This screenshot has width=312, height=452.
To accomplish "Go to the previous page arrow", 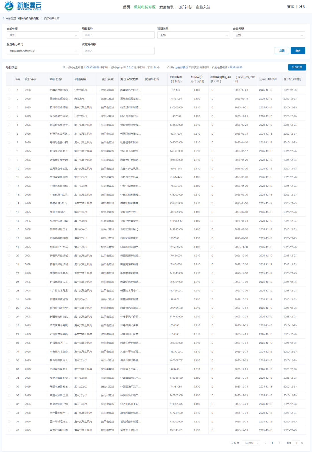I will 265,443.
